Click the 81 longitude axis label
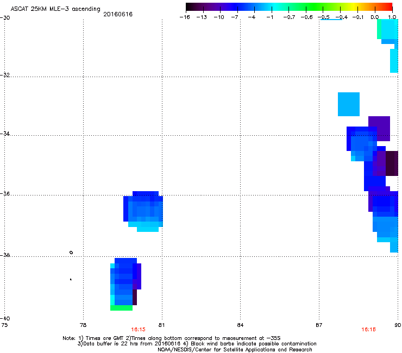The image size is (402, 353). tap(161, 325)
